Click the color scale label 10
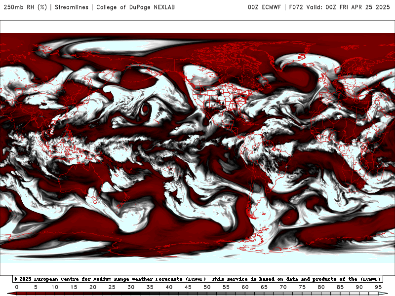 click(x=55, y=287)
